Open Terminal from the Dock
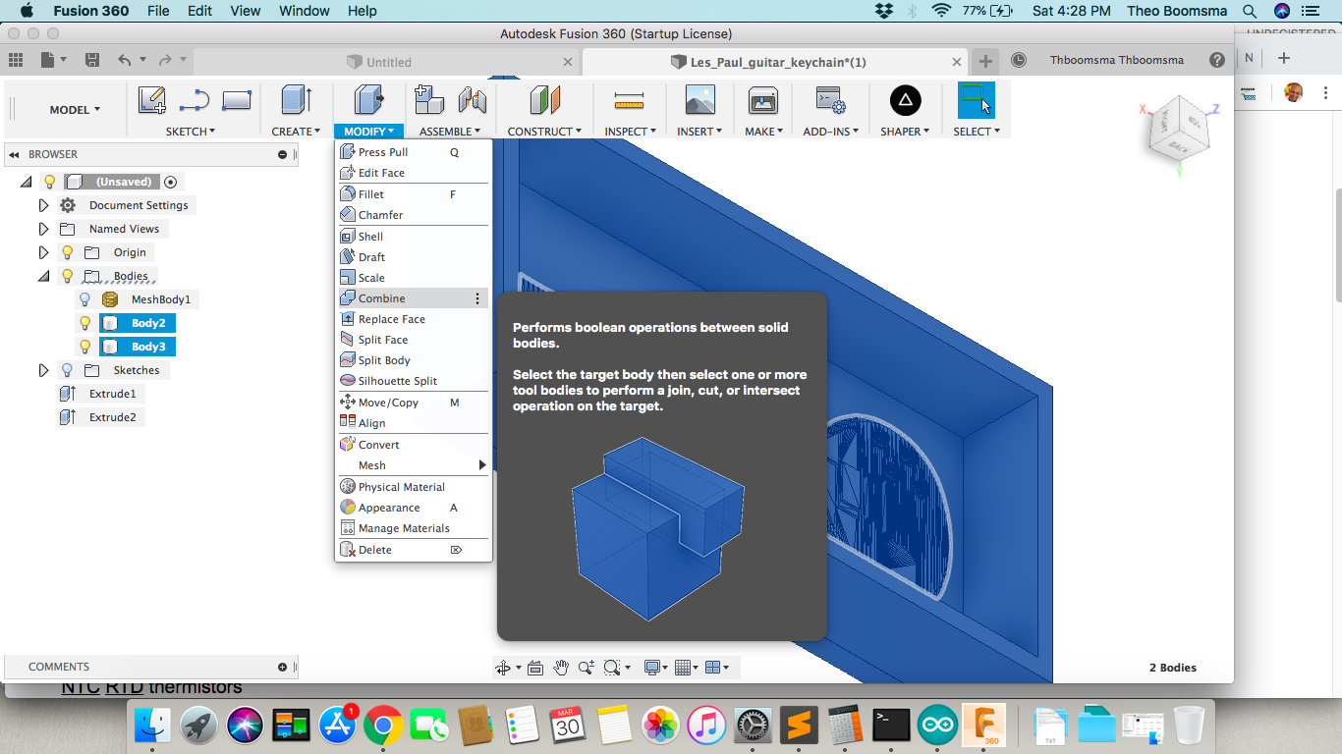Screen dimensions: 1342x754 point(891,726)
